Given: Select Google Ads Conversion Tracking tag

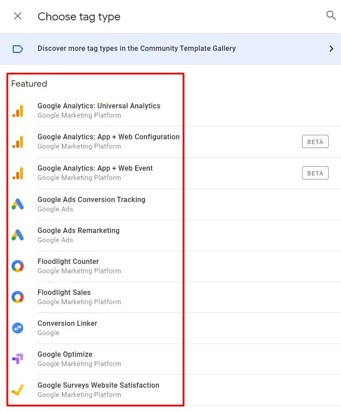Looking at the screenshot, I should (91, 200).
